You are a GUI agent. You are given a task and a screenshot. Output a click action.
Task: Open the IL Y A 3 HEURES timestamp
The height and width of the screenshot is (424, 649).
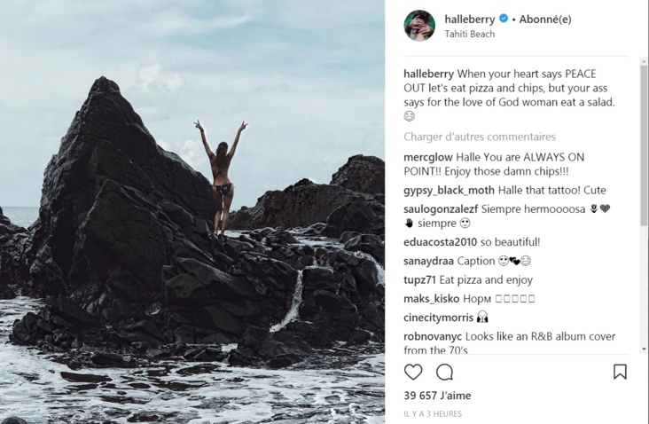(433, 413)
